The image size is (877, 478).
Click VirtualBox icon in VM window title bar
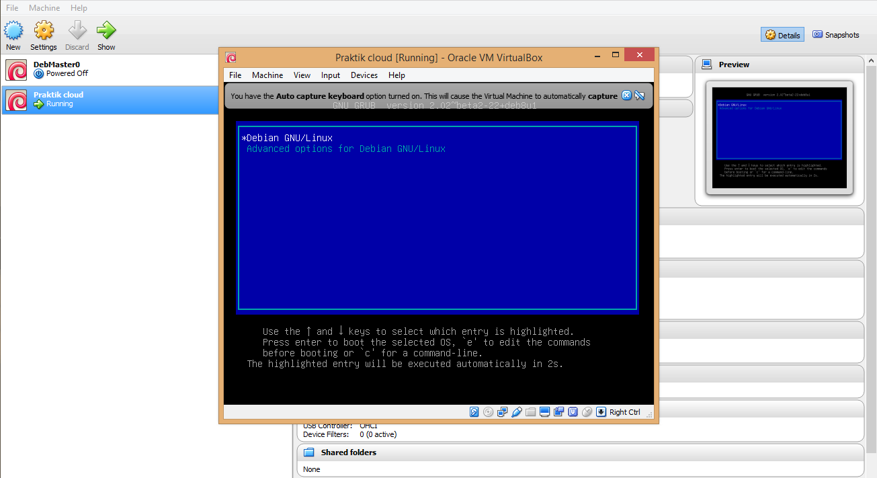point(231,57)
